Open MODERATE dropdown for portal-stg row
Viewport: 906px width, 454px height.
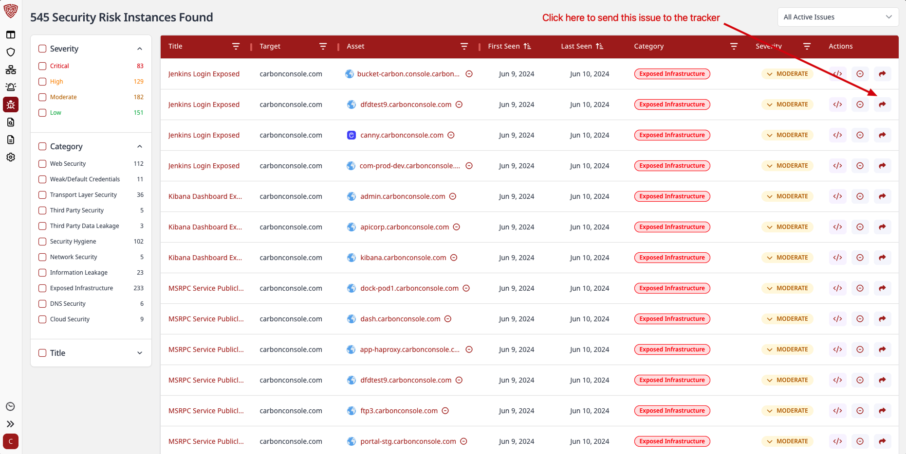click(x=787, y=441)
